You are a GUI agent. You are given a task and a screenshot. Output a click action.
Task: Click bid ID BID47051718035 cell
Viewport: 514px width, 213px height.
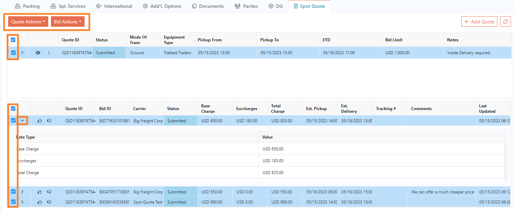click(x=112, y=192)
